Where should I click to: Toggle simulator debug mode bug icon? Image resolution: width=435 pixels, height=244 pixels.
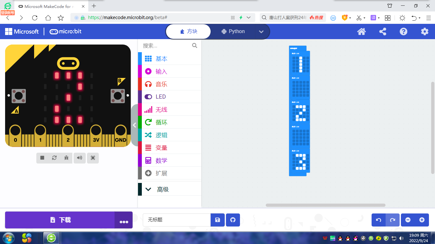[66, 158]
